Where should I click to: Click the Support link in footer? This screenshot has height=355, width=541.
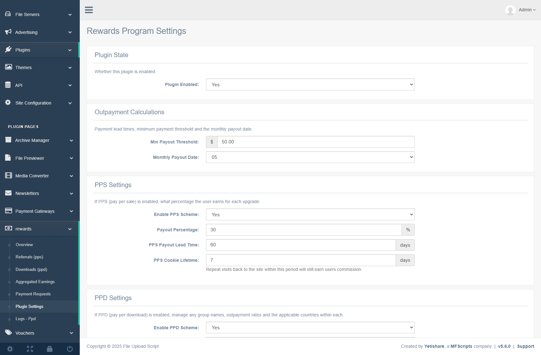[x=525, y=346]
